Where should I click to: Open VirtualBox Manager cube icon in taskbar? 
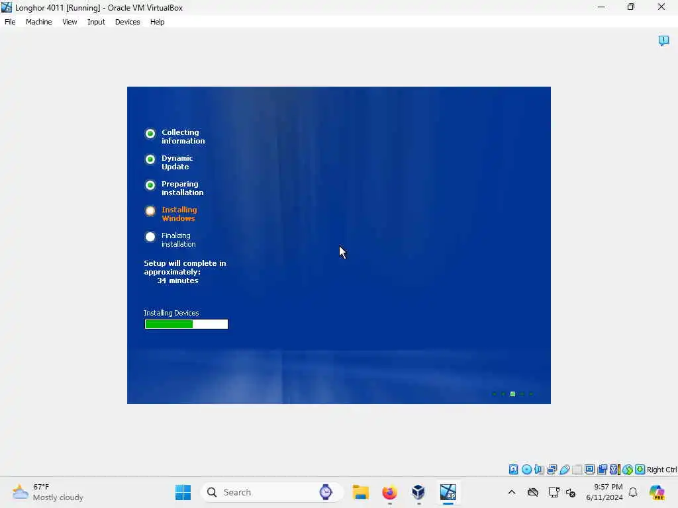[x=418, y=492]
